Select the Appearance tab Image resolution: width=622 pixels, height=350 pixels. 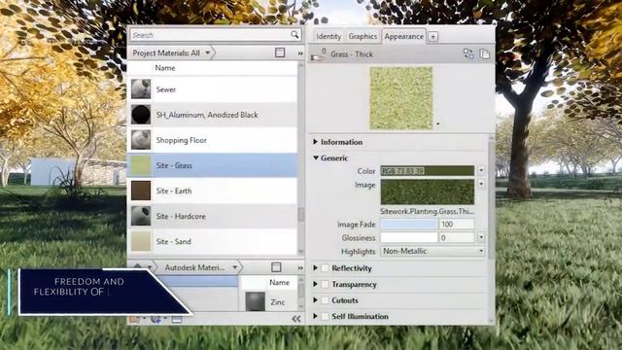404,37
